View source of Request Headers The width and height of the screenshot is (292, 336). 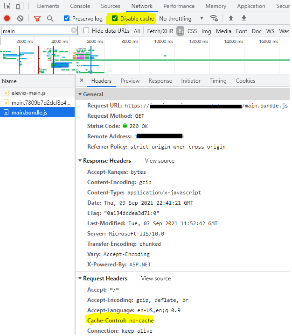156,279
